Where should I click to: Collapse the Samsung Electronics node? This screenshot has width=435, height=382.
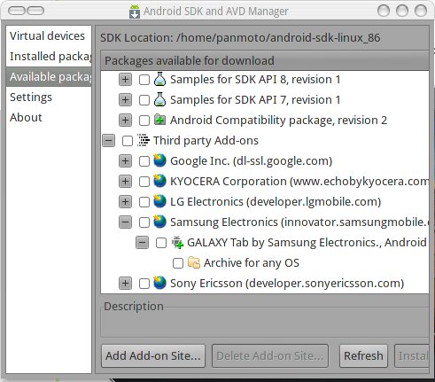[125, 222]
